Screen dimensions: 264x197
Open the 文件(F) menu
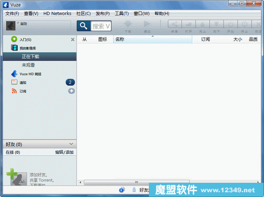point(12,14)
